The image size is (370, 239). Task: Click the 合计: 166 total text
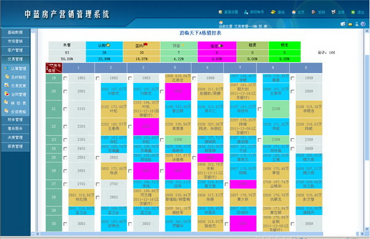326,53
